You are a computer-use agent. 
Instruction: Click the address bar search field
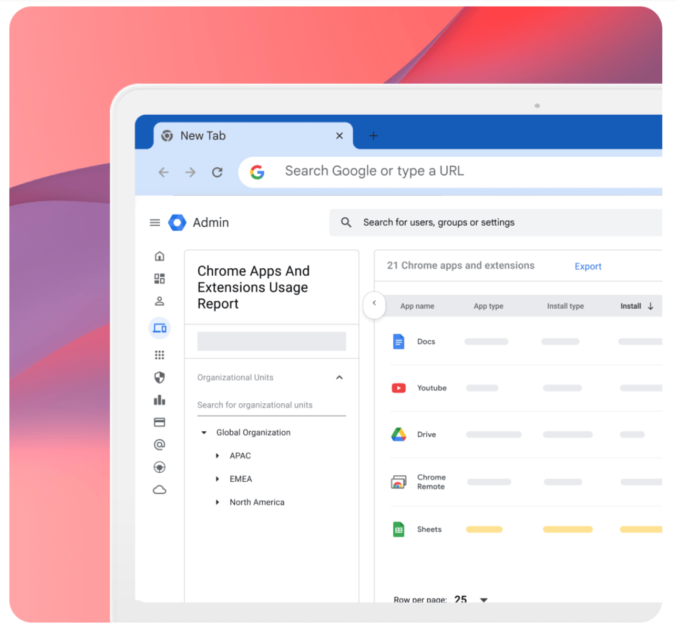450,172
